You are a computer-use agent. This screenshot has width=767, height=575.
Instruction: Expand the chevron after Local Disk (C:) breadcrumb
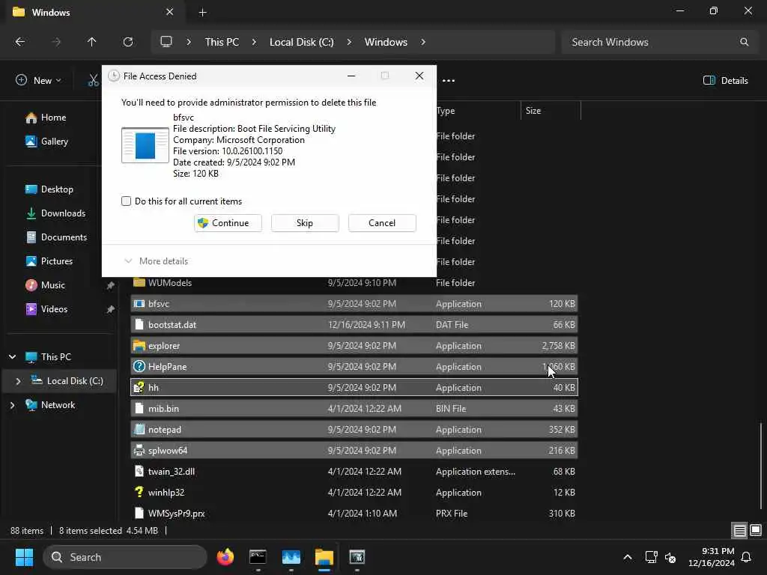click(349, 42)
